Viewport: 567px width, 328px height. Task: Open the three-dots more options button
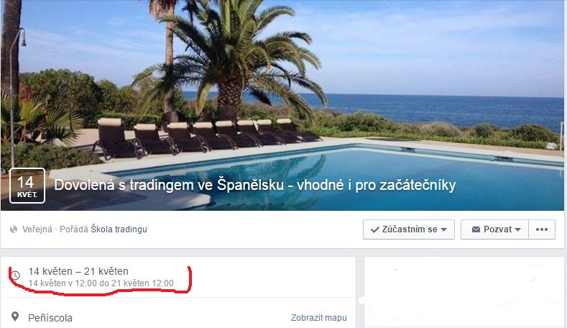point(542,229)
